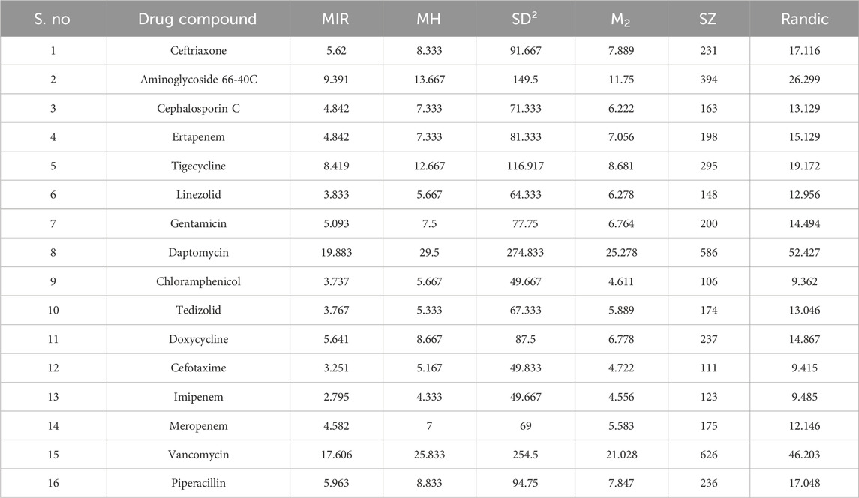Image resolution: width=859 pixels, height=498 pixels.
Task: Click the Drug compound column header
Action: 197,19
